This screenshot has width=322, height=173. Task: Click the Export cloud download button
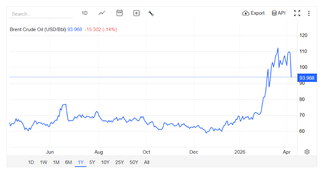(253, 13)
